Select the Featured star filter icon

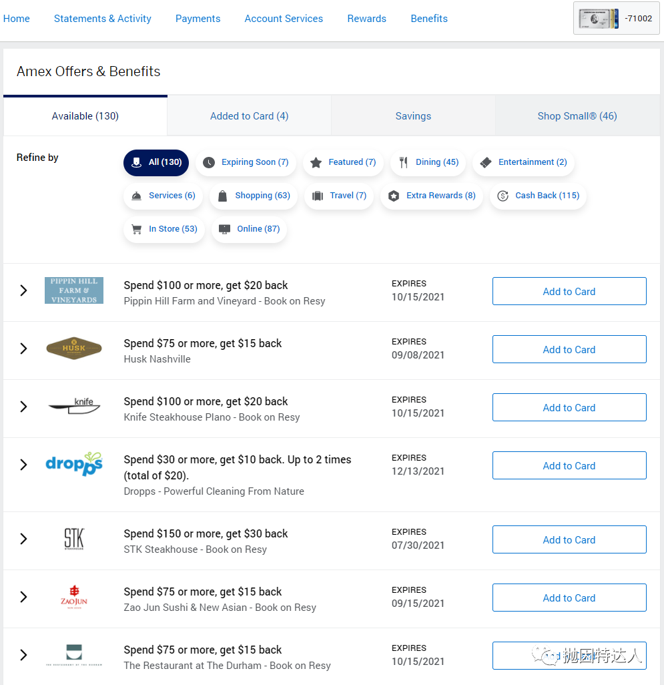[316, 162]
